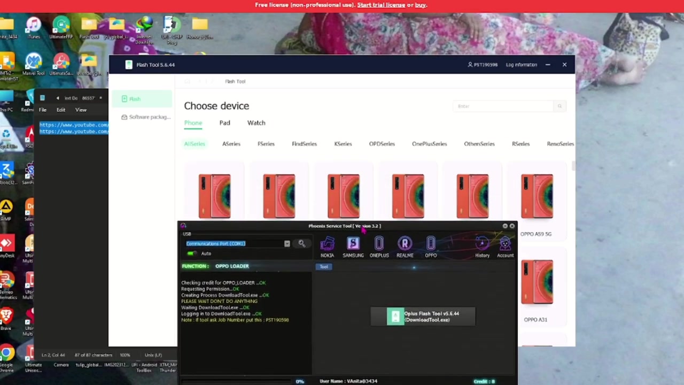Select the OPPO A59 5G thumbnail

537,196
